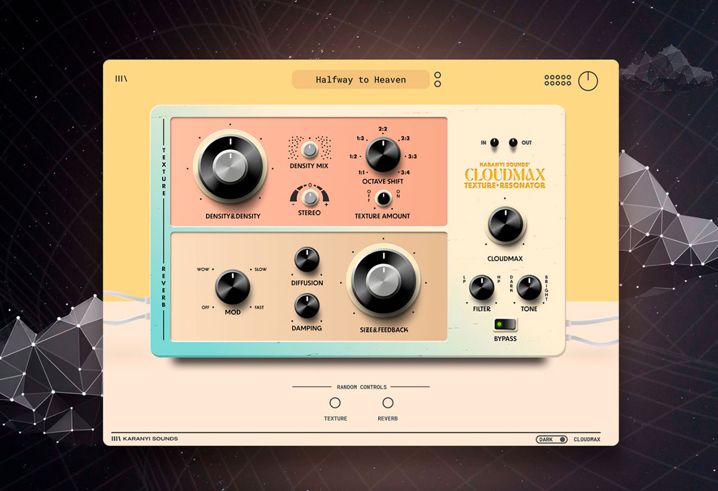The height and width of the screenshot is (491, 718).
Task: Click the large Size&Feedback knob
Action: pos(383,281)
